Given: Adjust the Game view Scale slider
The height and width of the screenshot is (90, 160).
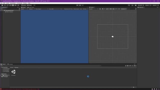Looking at the screenshot, I should (x=56, y=9).
